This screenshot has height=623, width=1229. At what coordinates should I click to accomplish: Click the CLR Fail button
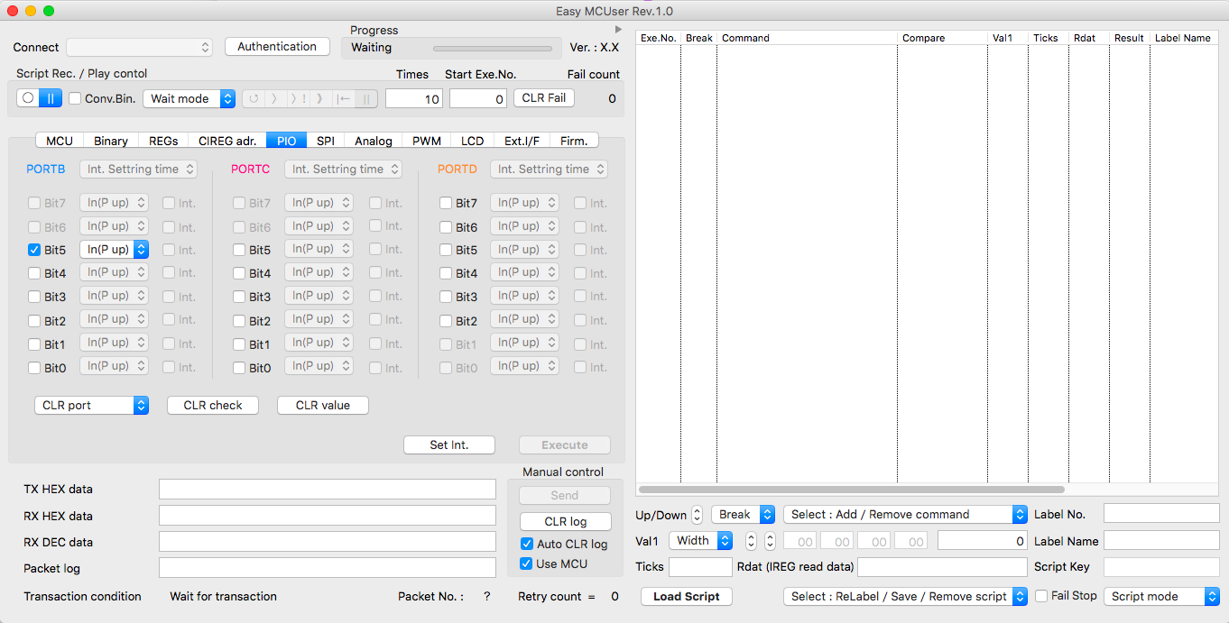point(544,98)
